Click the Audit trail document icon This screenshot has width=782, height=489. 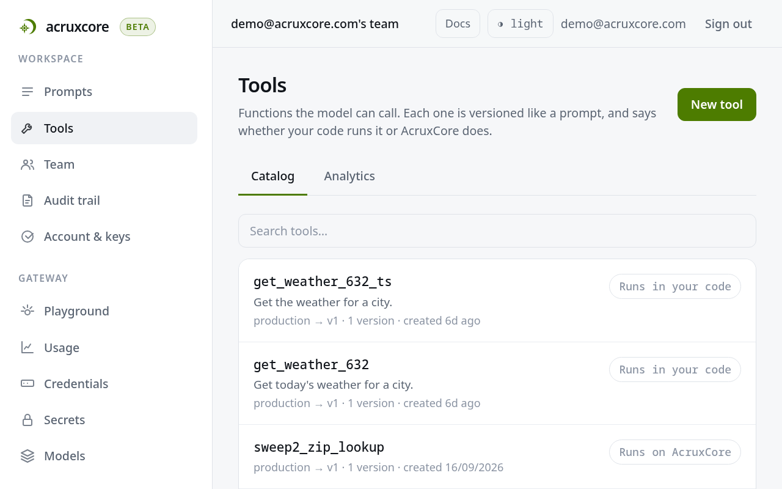coord(27,200)
